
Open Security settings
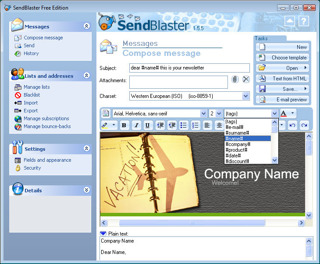click(32, 168)
